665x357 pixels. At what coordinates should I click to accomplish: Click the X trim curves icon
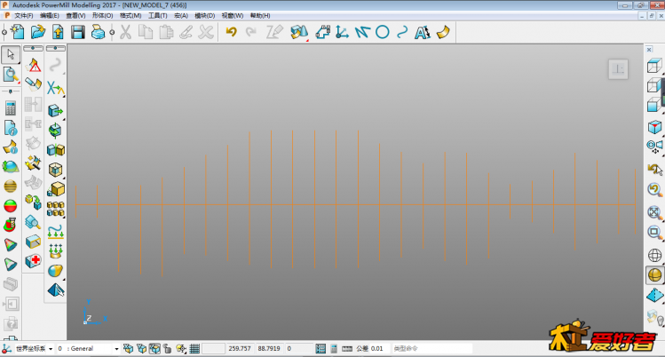pyautogui.click(x=56, y=88)
